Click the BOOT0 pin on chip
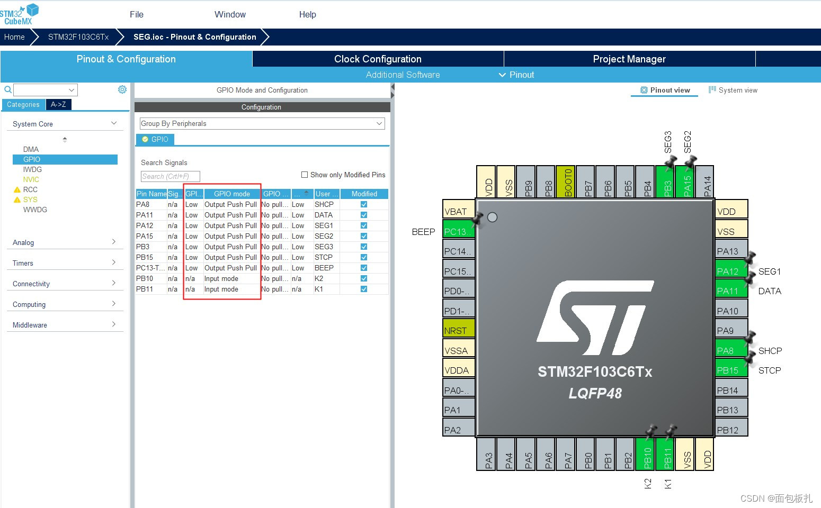The width and height of the screenshot is (821, 508). point(566,182)
